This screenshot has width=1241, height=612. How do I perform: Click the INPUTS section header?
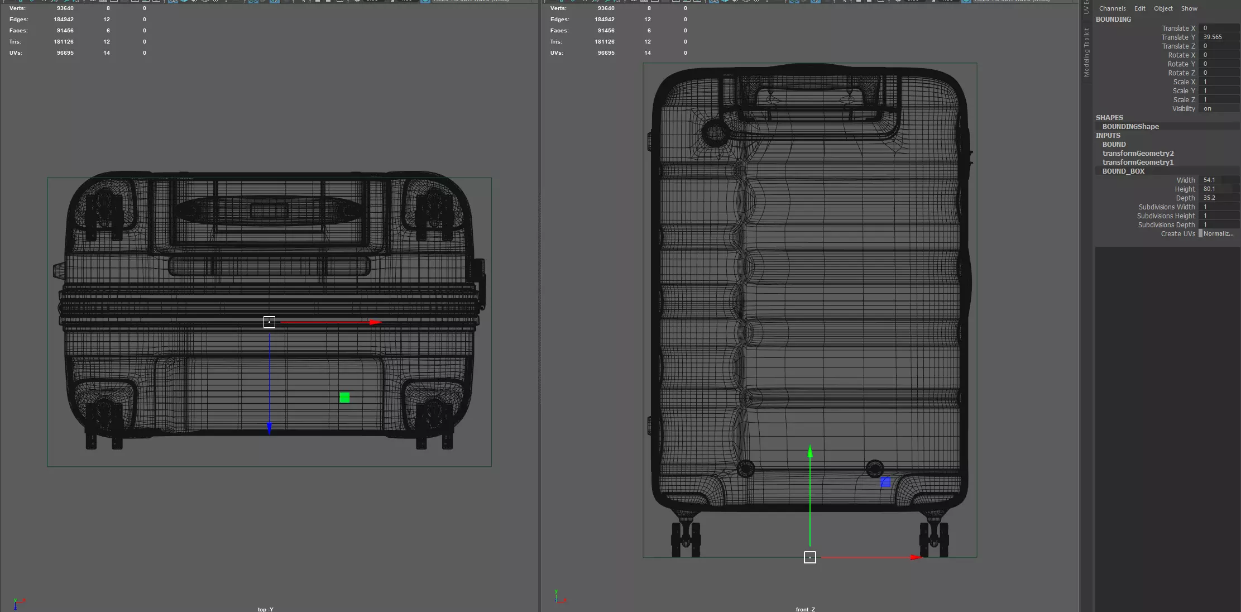point(1108,136)
